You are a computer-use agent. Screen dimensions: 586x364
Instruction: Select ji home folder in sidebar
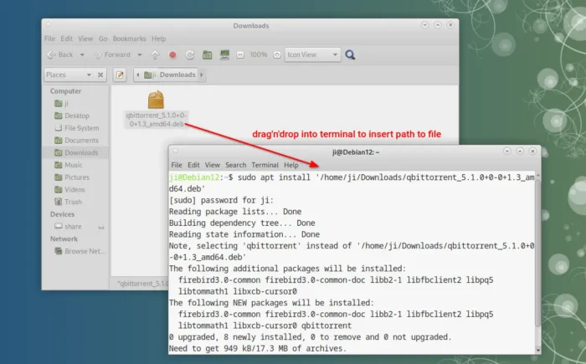(x=61, y=103)
